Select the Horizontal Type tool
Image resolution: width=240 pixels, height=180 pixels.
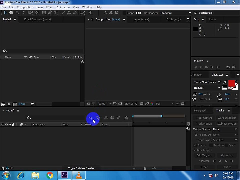56,13
